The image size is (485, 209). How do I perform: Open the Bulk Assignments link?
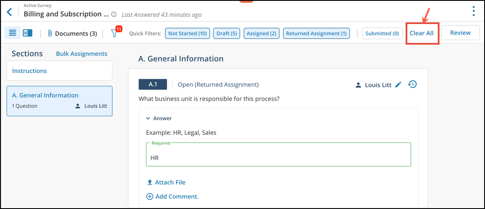point(82,54)
